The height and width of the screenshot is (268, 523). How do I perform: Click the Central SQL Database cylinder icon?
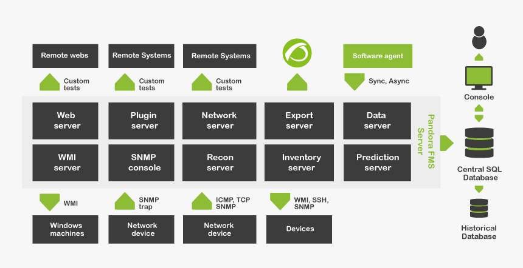coord(479,142)
